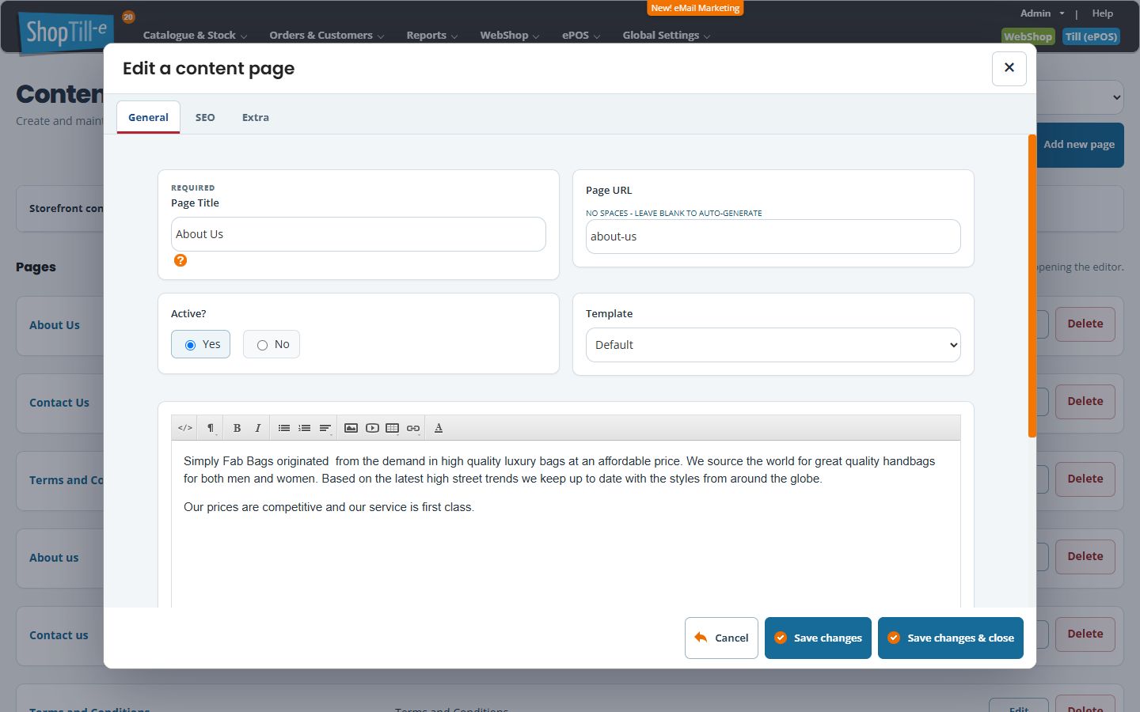The image size is (1140, 712).
Task: Click Add new page button
Action: pyautogui.click(x=1080, y=145)
